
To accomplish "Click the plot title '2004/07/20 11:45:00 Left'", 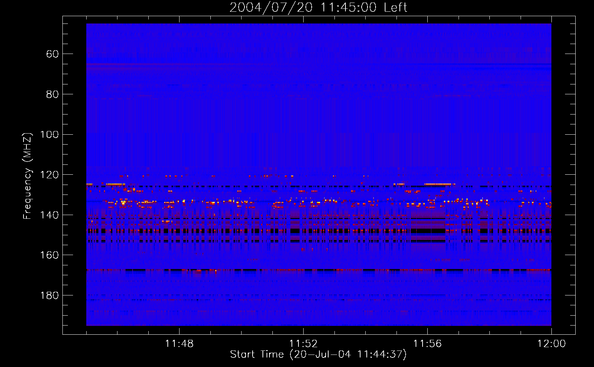I will click(x=318, y=7).
